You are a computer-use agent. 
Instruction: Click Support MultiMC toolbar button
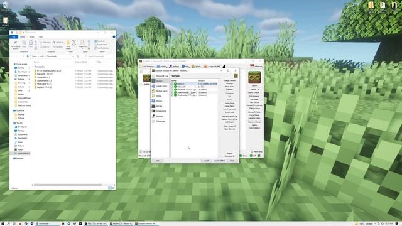click(212, 67)
